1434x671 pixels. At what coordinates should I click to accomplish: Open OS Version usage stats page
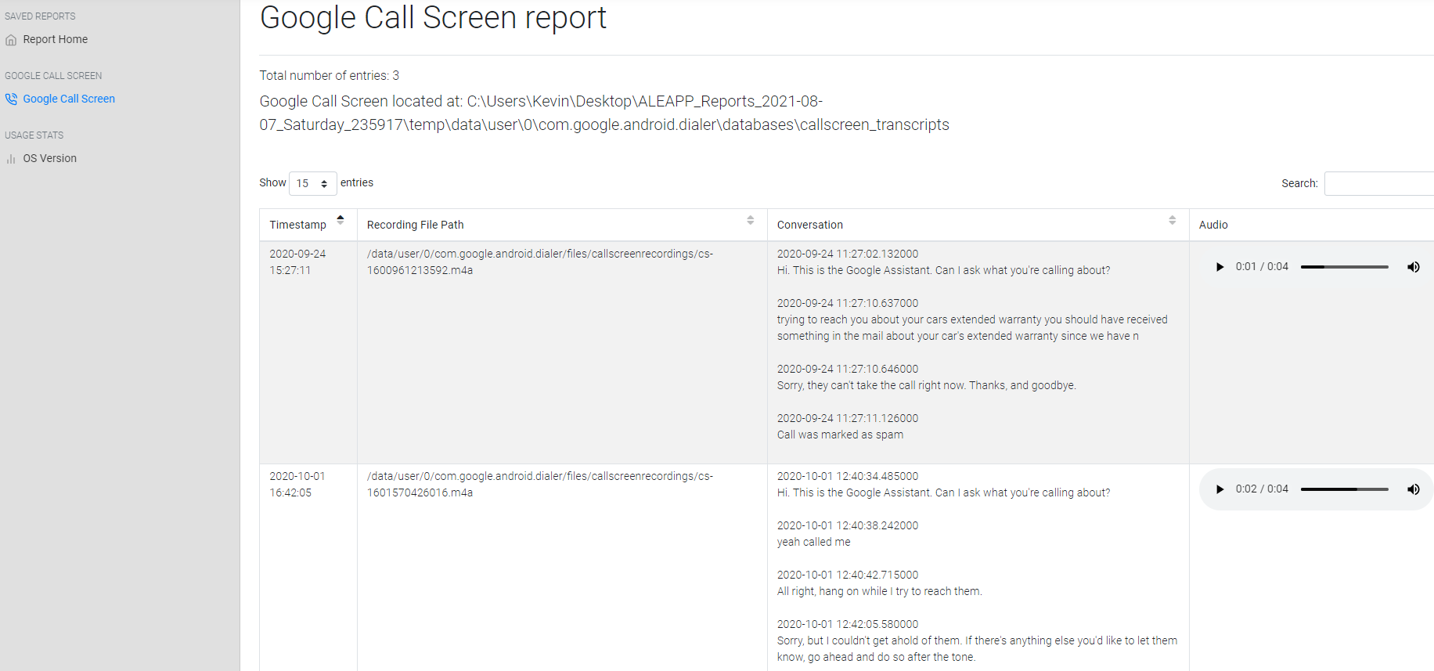49,158
